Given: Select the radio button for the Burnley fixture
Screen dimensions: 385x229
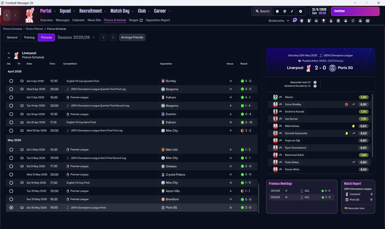Looking at the screenshot, I should pos(11,81).
